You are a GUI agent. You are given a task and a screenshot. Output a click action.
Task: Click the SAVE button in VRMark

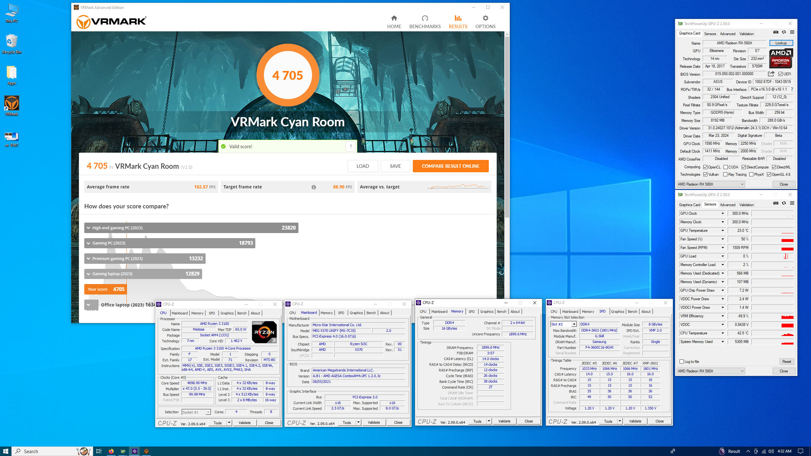(x=395, y=166)
